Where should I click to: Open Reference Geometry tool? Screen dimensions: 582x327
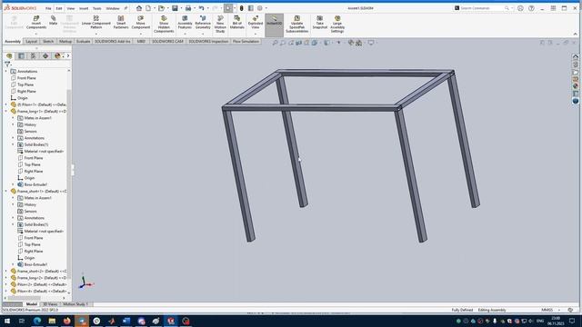pos(203,22)
